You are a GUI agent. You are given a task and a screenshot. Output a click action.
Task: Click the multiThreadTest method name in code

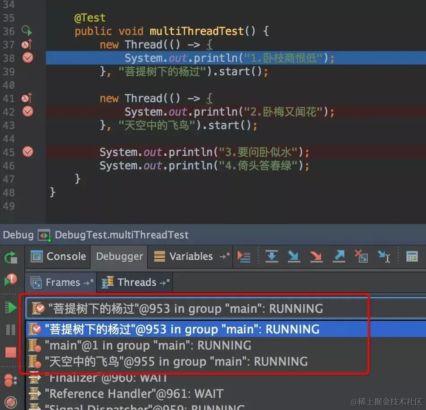pos(197,31)
